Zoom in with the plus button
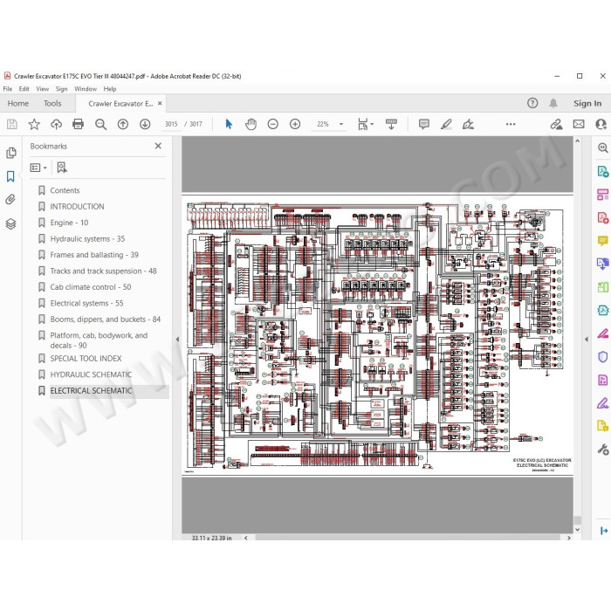 295,124
